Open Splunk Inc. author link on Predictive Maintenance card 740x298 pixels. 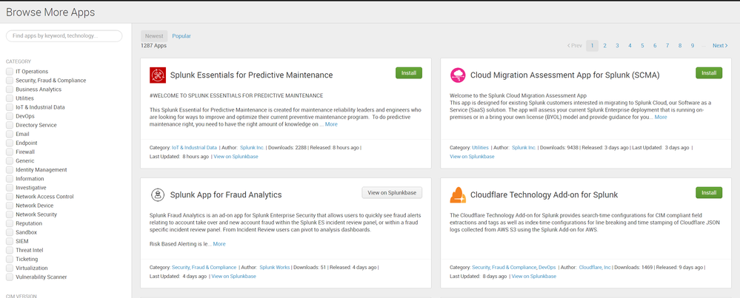(x=253, y=147)
